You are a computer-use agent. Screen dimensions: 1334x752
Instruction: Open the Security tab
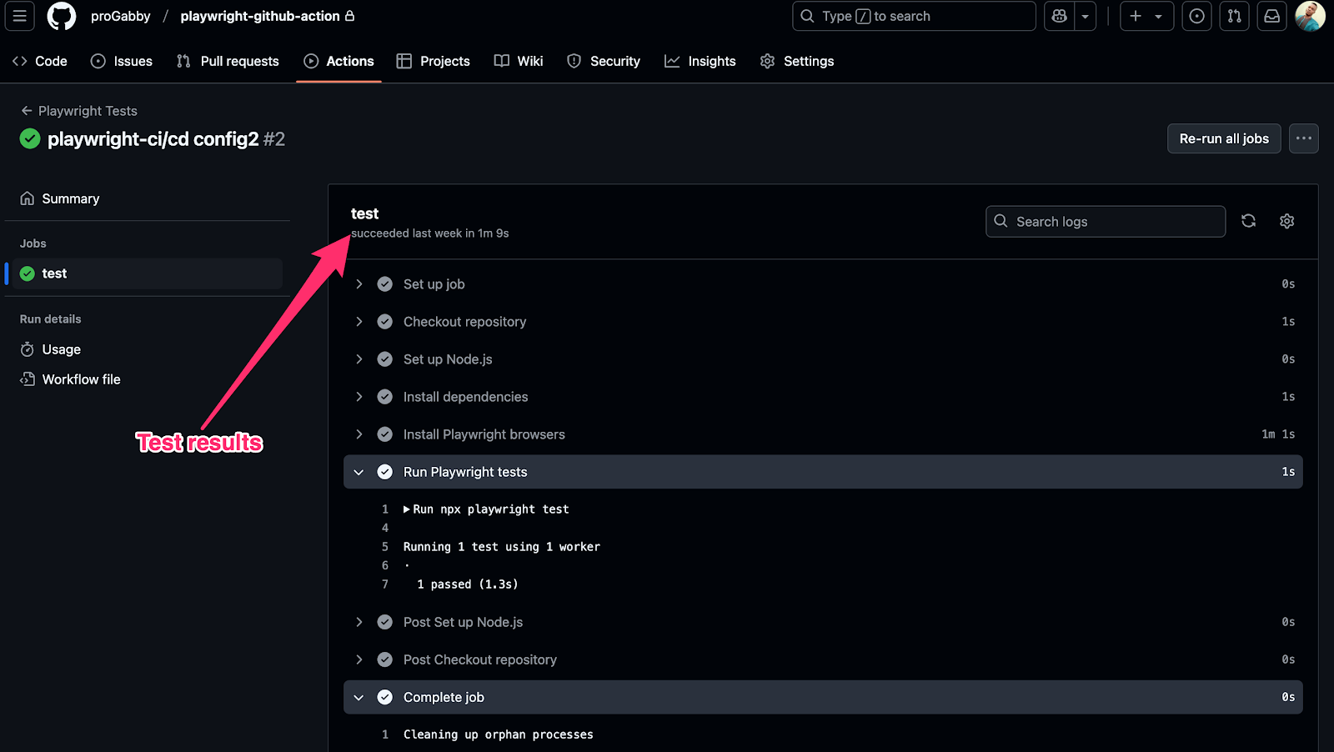pyautogui.click(x=604, y=61)
